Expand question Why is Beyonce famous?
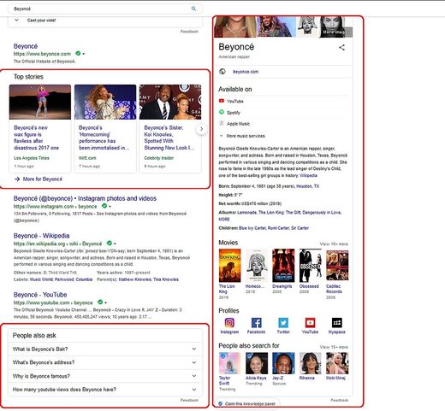This screenshot has width=445, height=411. pos(105,376)
